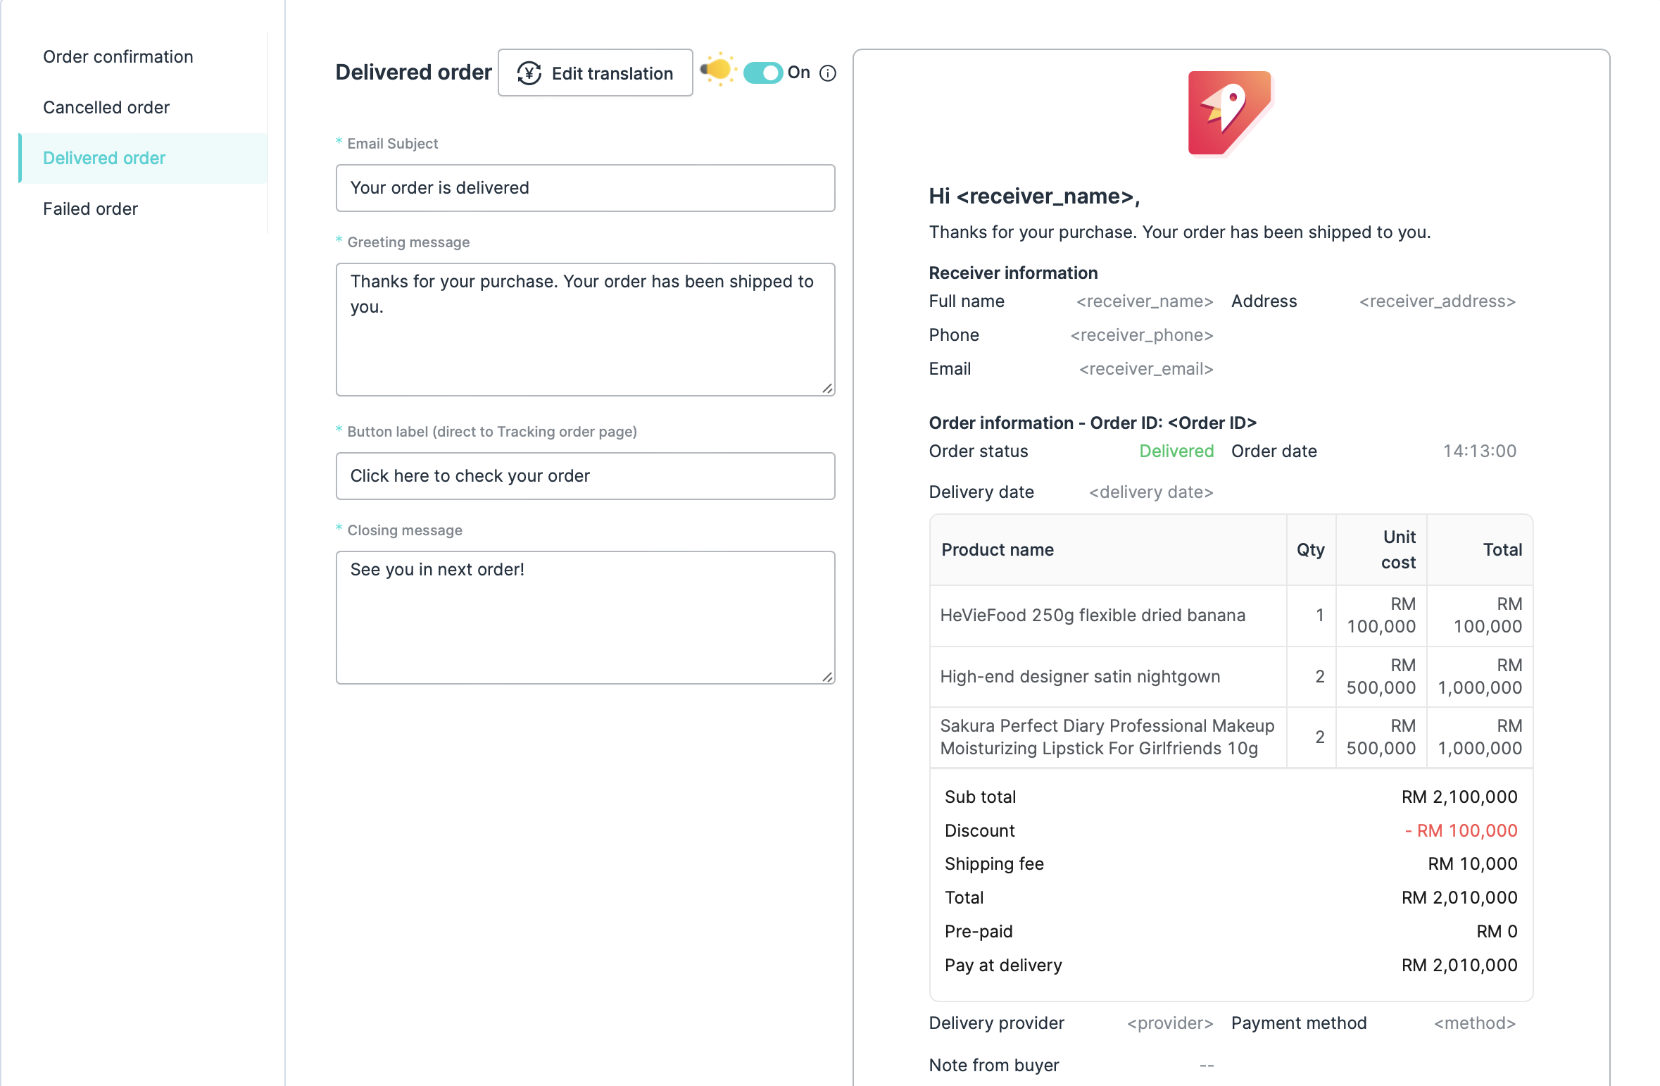Go to the Failed order section
Viewport: 1660px width, 1086px height.
(90, 208)
